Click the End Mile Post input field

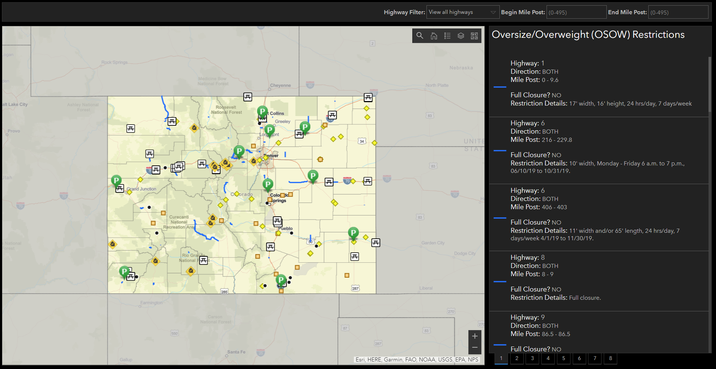click(x=678, y=12)
